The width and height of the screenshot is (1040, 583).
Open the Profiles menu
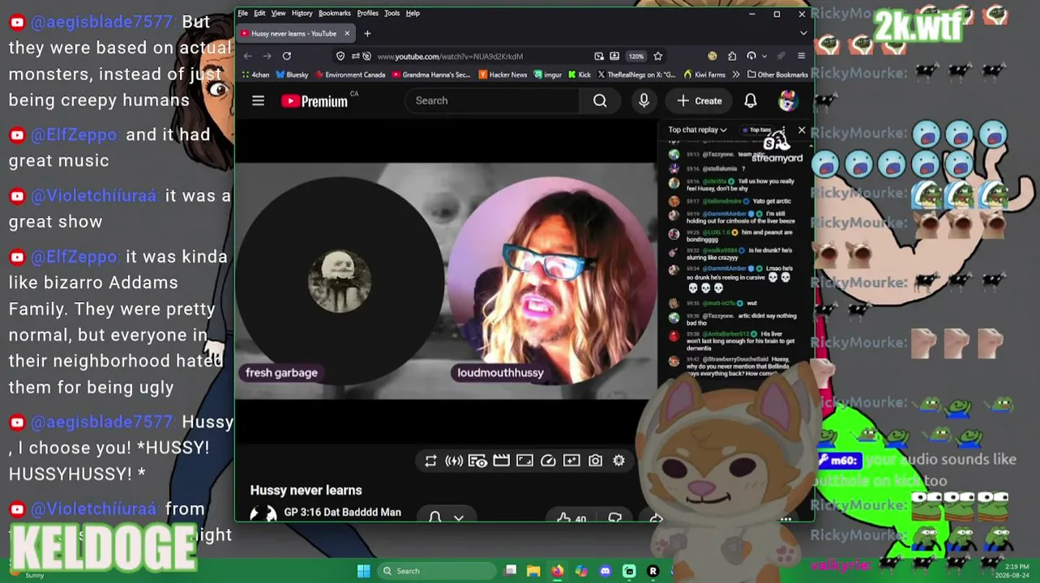coord(368,13)
